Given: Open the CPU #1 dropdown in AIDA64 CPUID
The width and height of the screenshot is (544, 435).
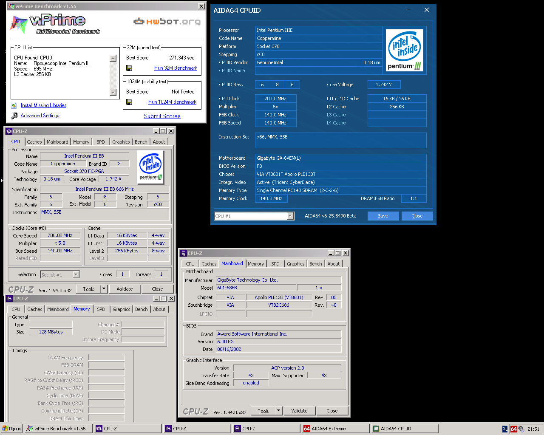Looking at the screenshot, I should point(290,216).
